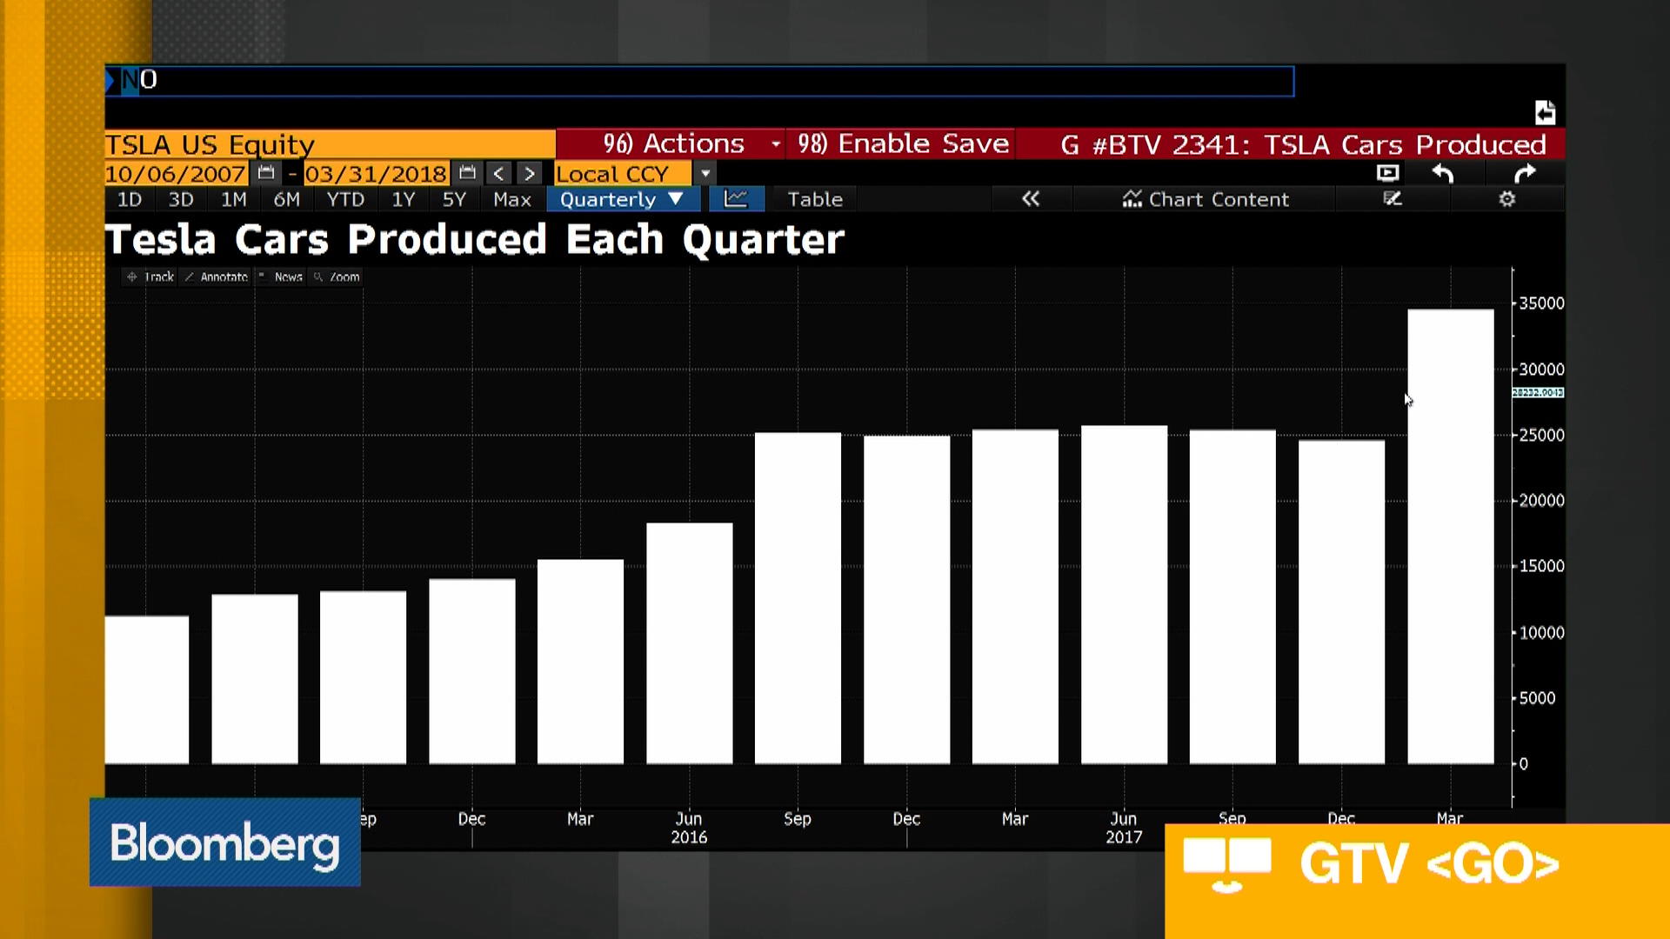This screenshot has height=939, width=1670.
Task: Select the YTD range tab
Action: [345, 199]
